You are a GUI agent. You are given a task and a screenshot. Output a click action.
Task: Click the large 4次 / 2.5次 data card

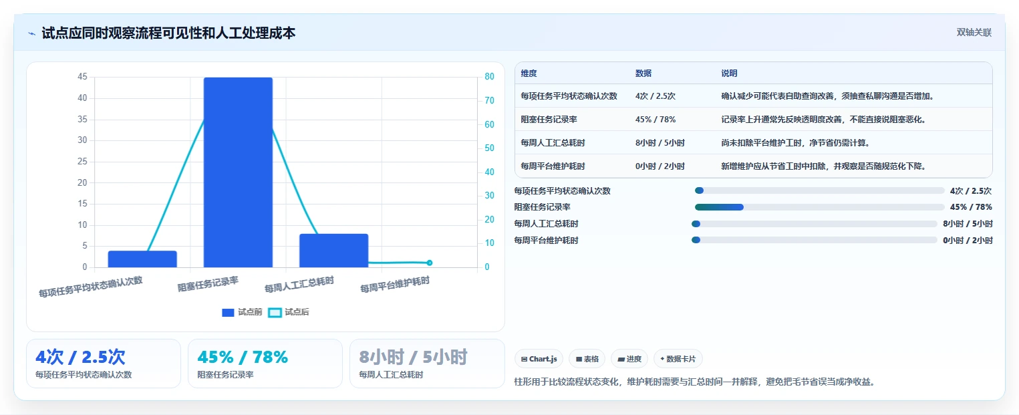[104, 364]
